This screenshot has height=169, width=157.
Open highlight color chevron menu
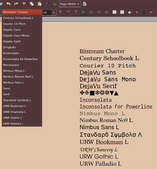point(137,12)
